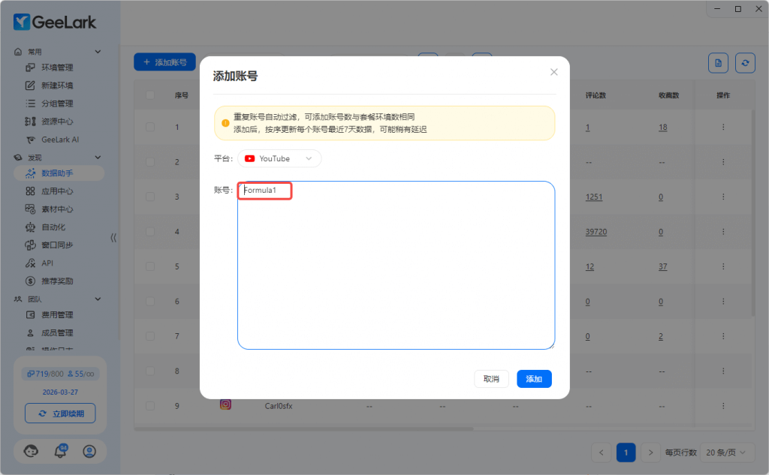Click 取消 to cancel the dialog
Viewport: 769px width, 475px height.
click(x=491, y=379)
